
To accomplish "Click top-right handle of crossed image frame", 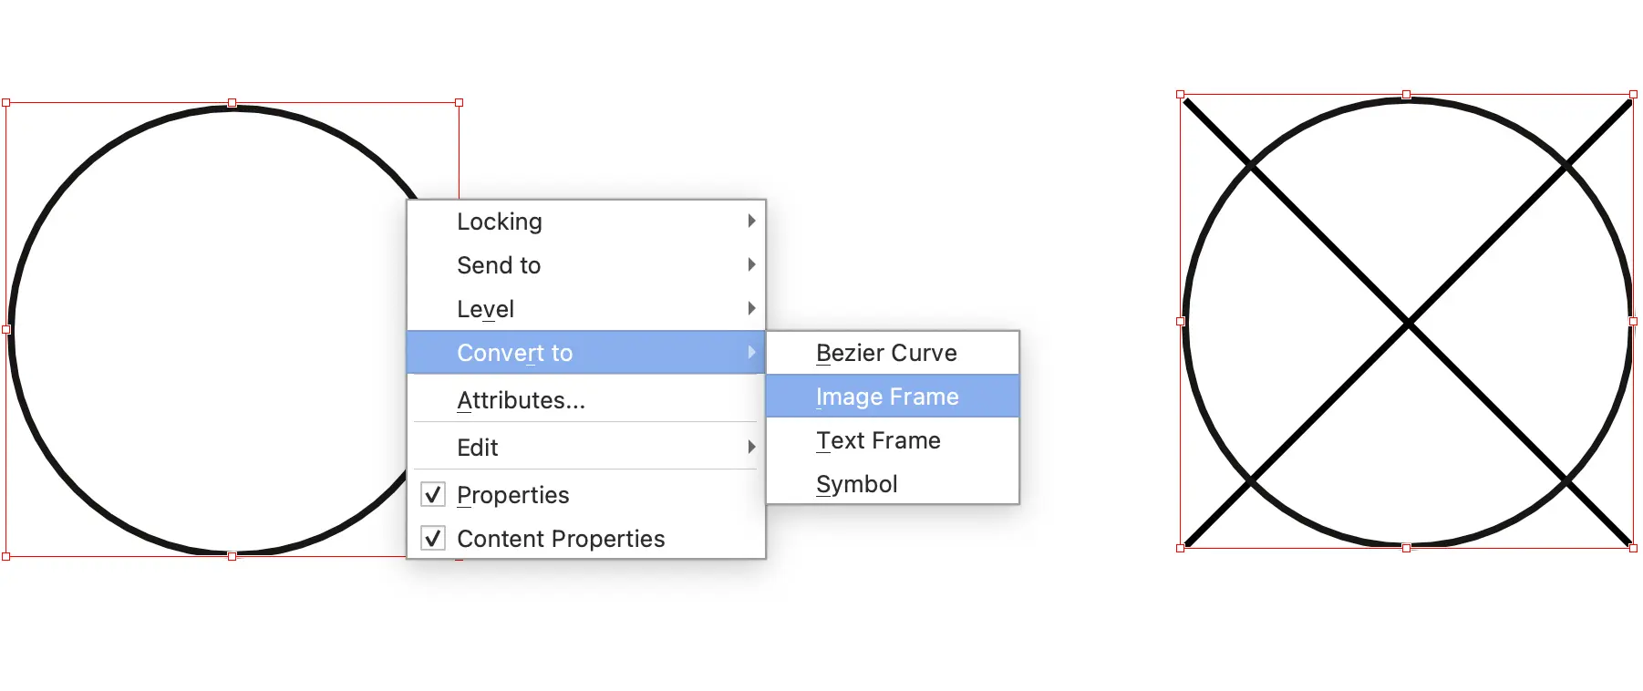I will point(1633,95).
